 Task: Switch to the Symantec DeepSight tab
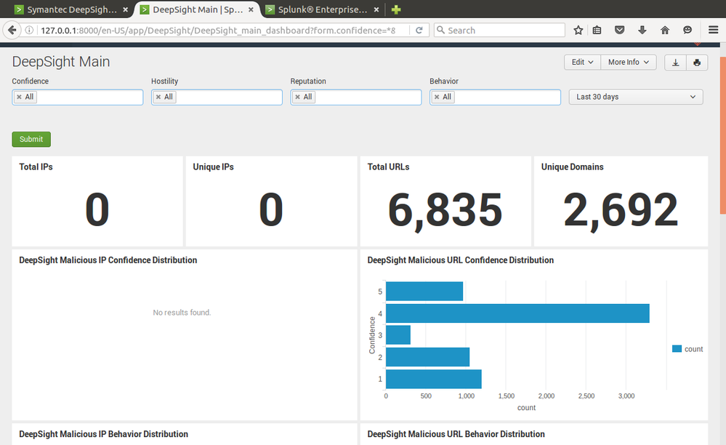[x=71, y=9]
